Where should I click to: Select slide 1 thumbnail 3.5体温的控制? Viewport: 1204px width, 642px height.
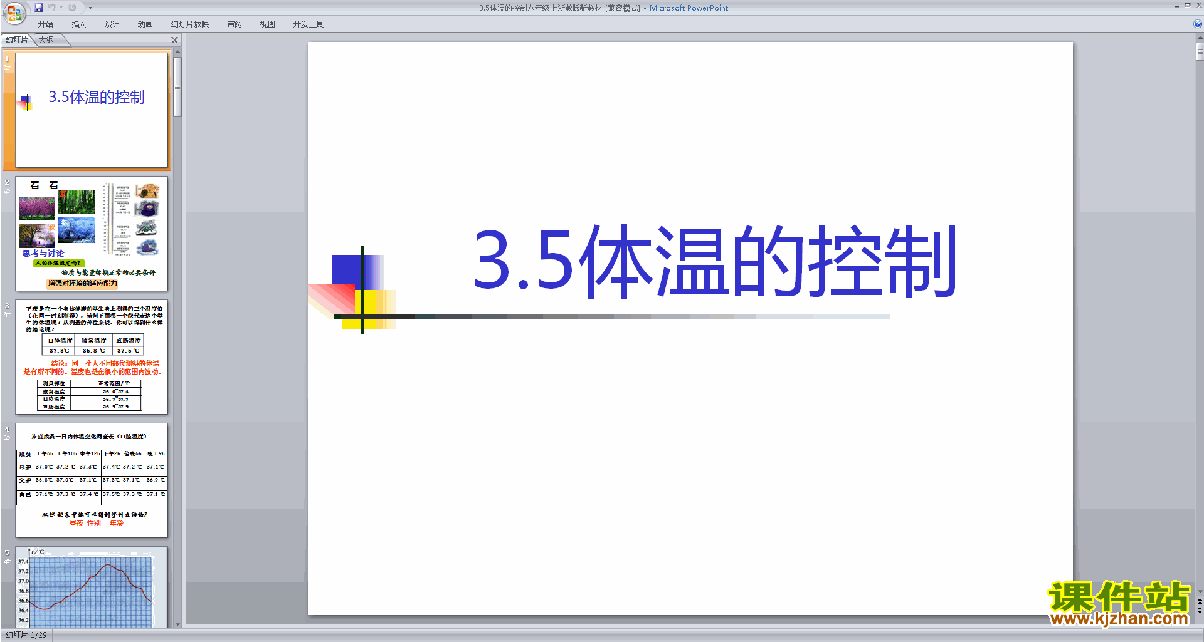pos(92,110)
